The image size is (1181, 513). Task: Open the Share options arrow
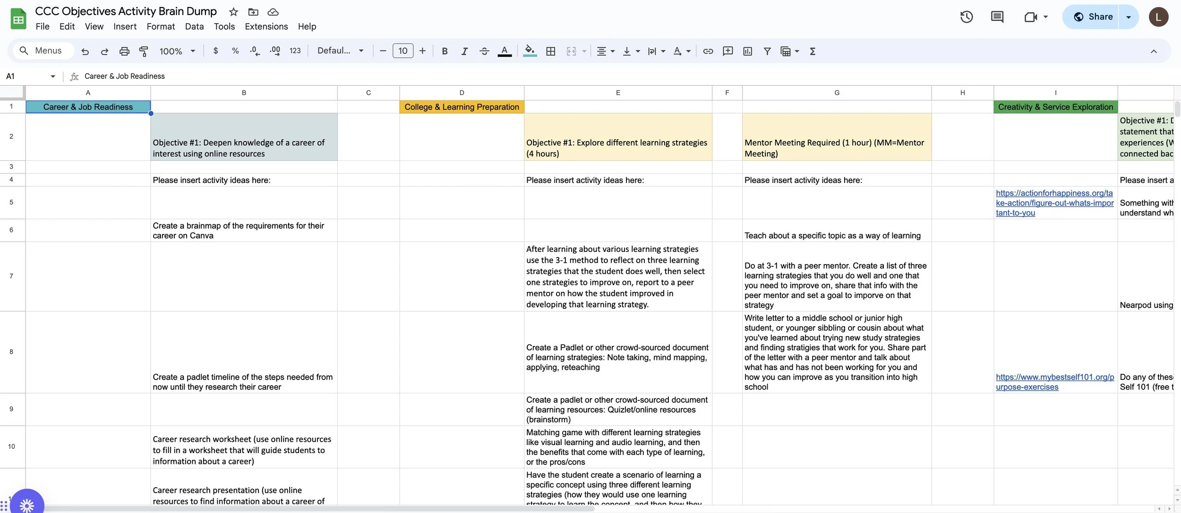1129,17
